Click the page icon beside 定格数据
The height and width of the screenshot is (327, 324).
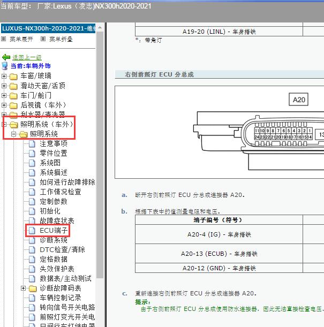[32, 259]
